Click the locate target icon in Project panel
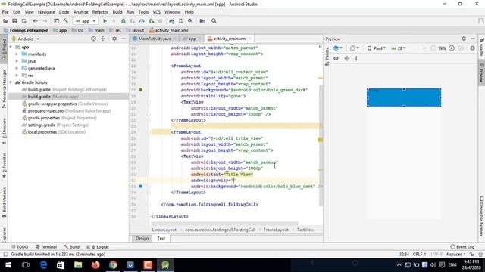 [93, 39]
